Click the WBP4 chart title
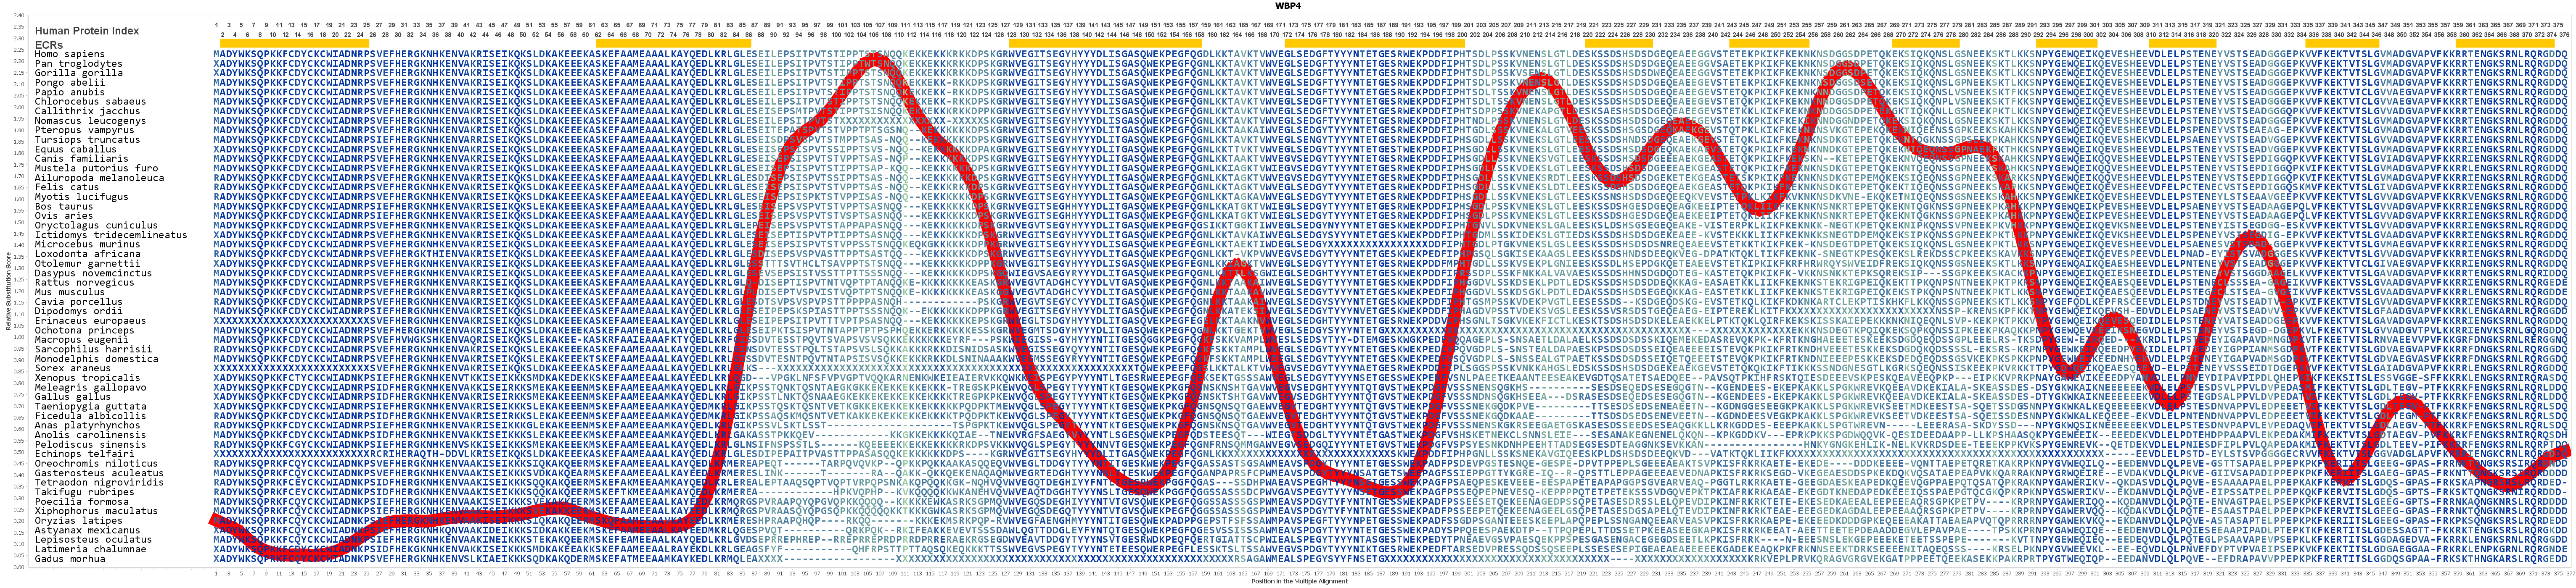 coord(1288,5)
